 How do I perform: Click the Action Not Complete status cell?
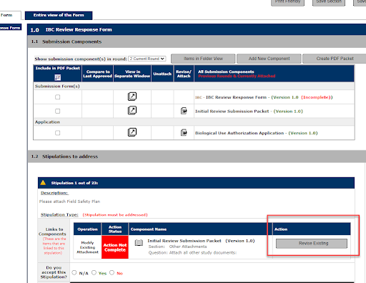coord(115,247)
